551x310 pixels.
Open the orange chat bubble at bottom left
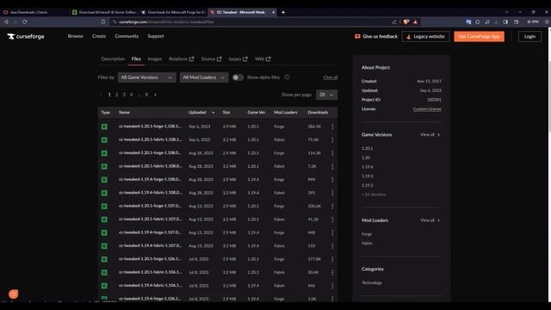(x=14, y=294)
